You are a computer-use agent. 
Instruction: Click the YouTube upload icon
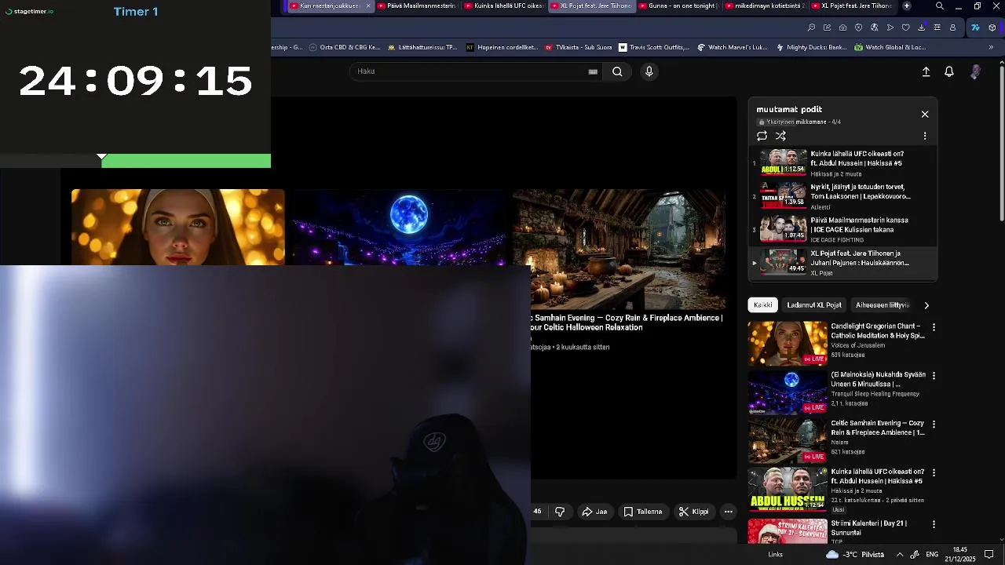[926, 71]
